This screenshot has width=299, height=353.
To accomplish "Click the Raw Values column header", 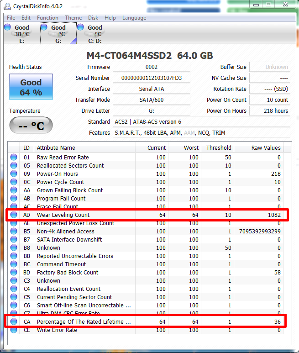I will pyautogui.click(x=259, y=148).
